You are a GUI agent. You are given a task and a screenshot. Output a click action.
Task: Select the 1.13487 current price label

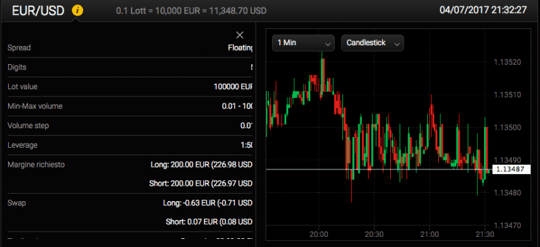[511, 169]
